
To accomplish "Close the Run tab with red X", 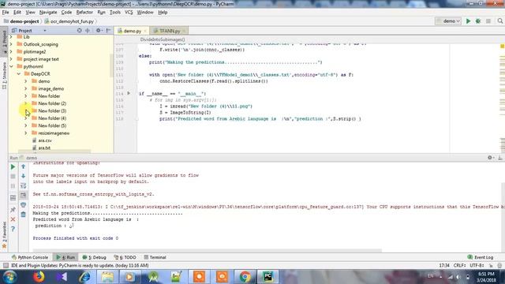I will [x=13, y=219].
